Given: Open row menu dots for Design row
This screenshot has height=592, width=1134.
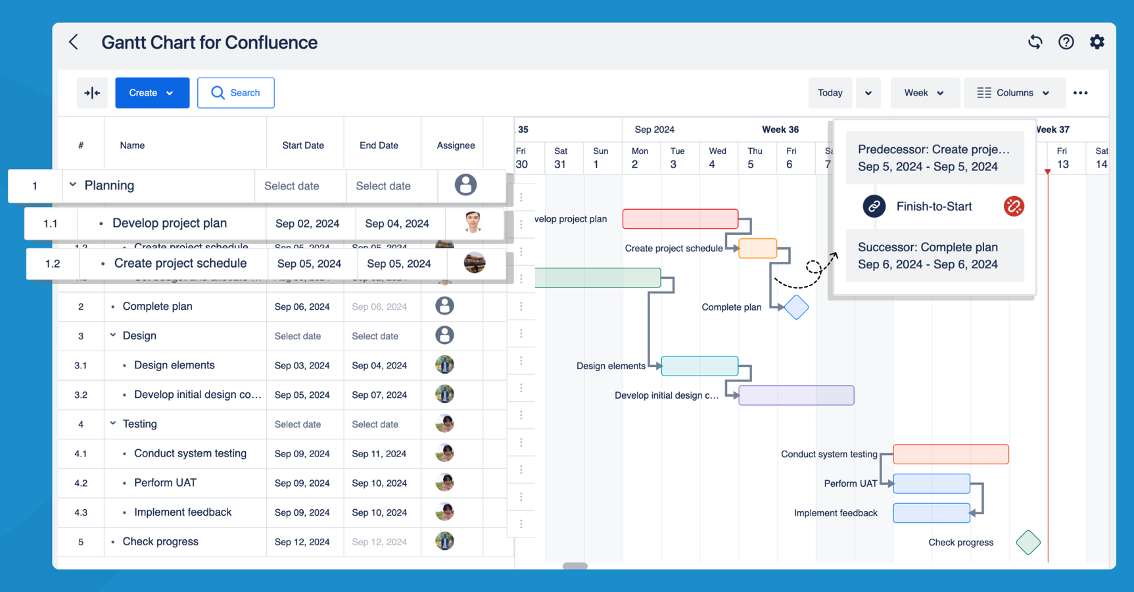Looking at the screenshot, I should coord(521,333).
